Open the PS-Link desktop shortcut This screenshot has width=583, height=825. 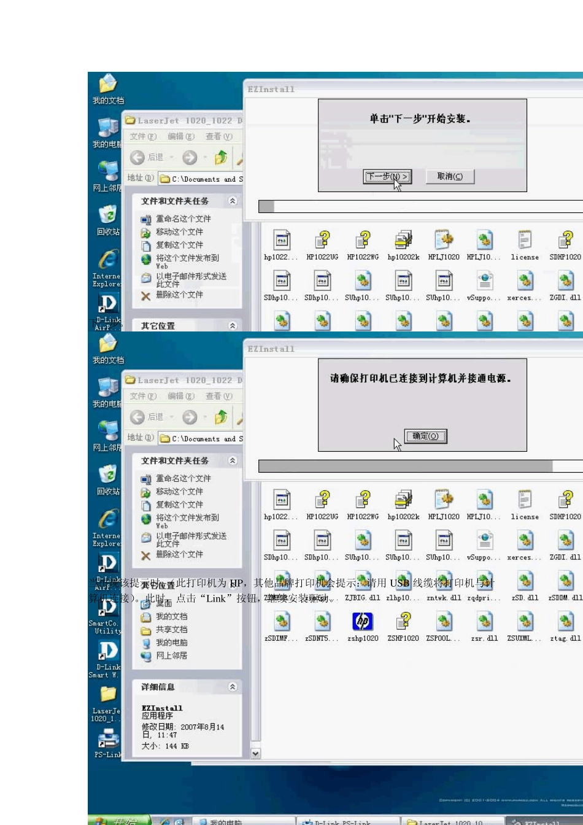pos(108,743)
